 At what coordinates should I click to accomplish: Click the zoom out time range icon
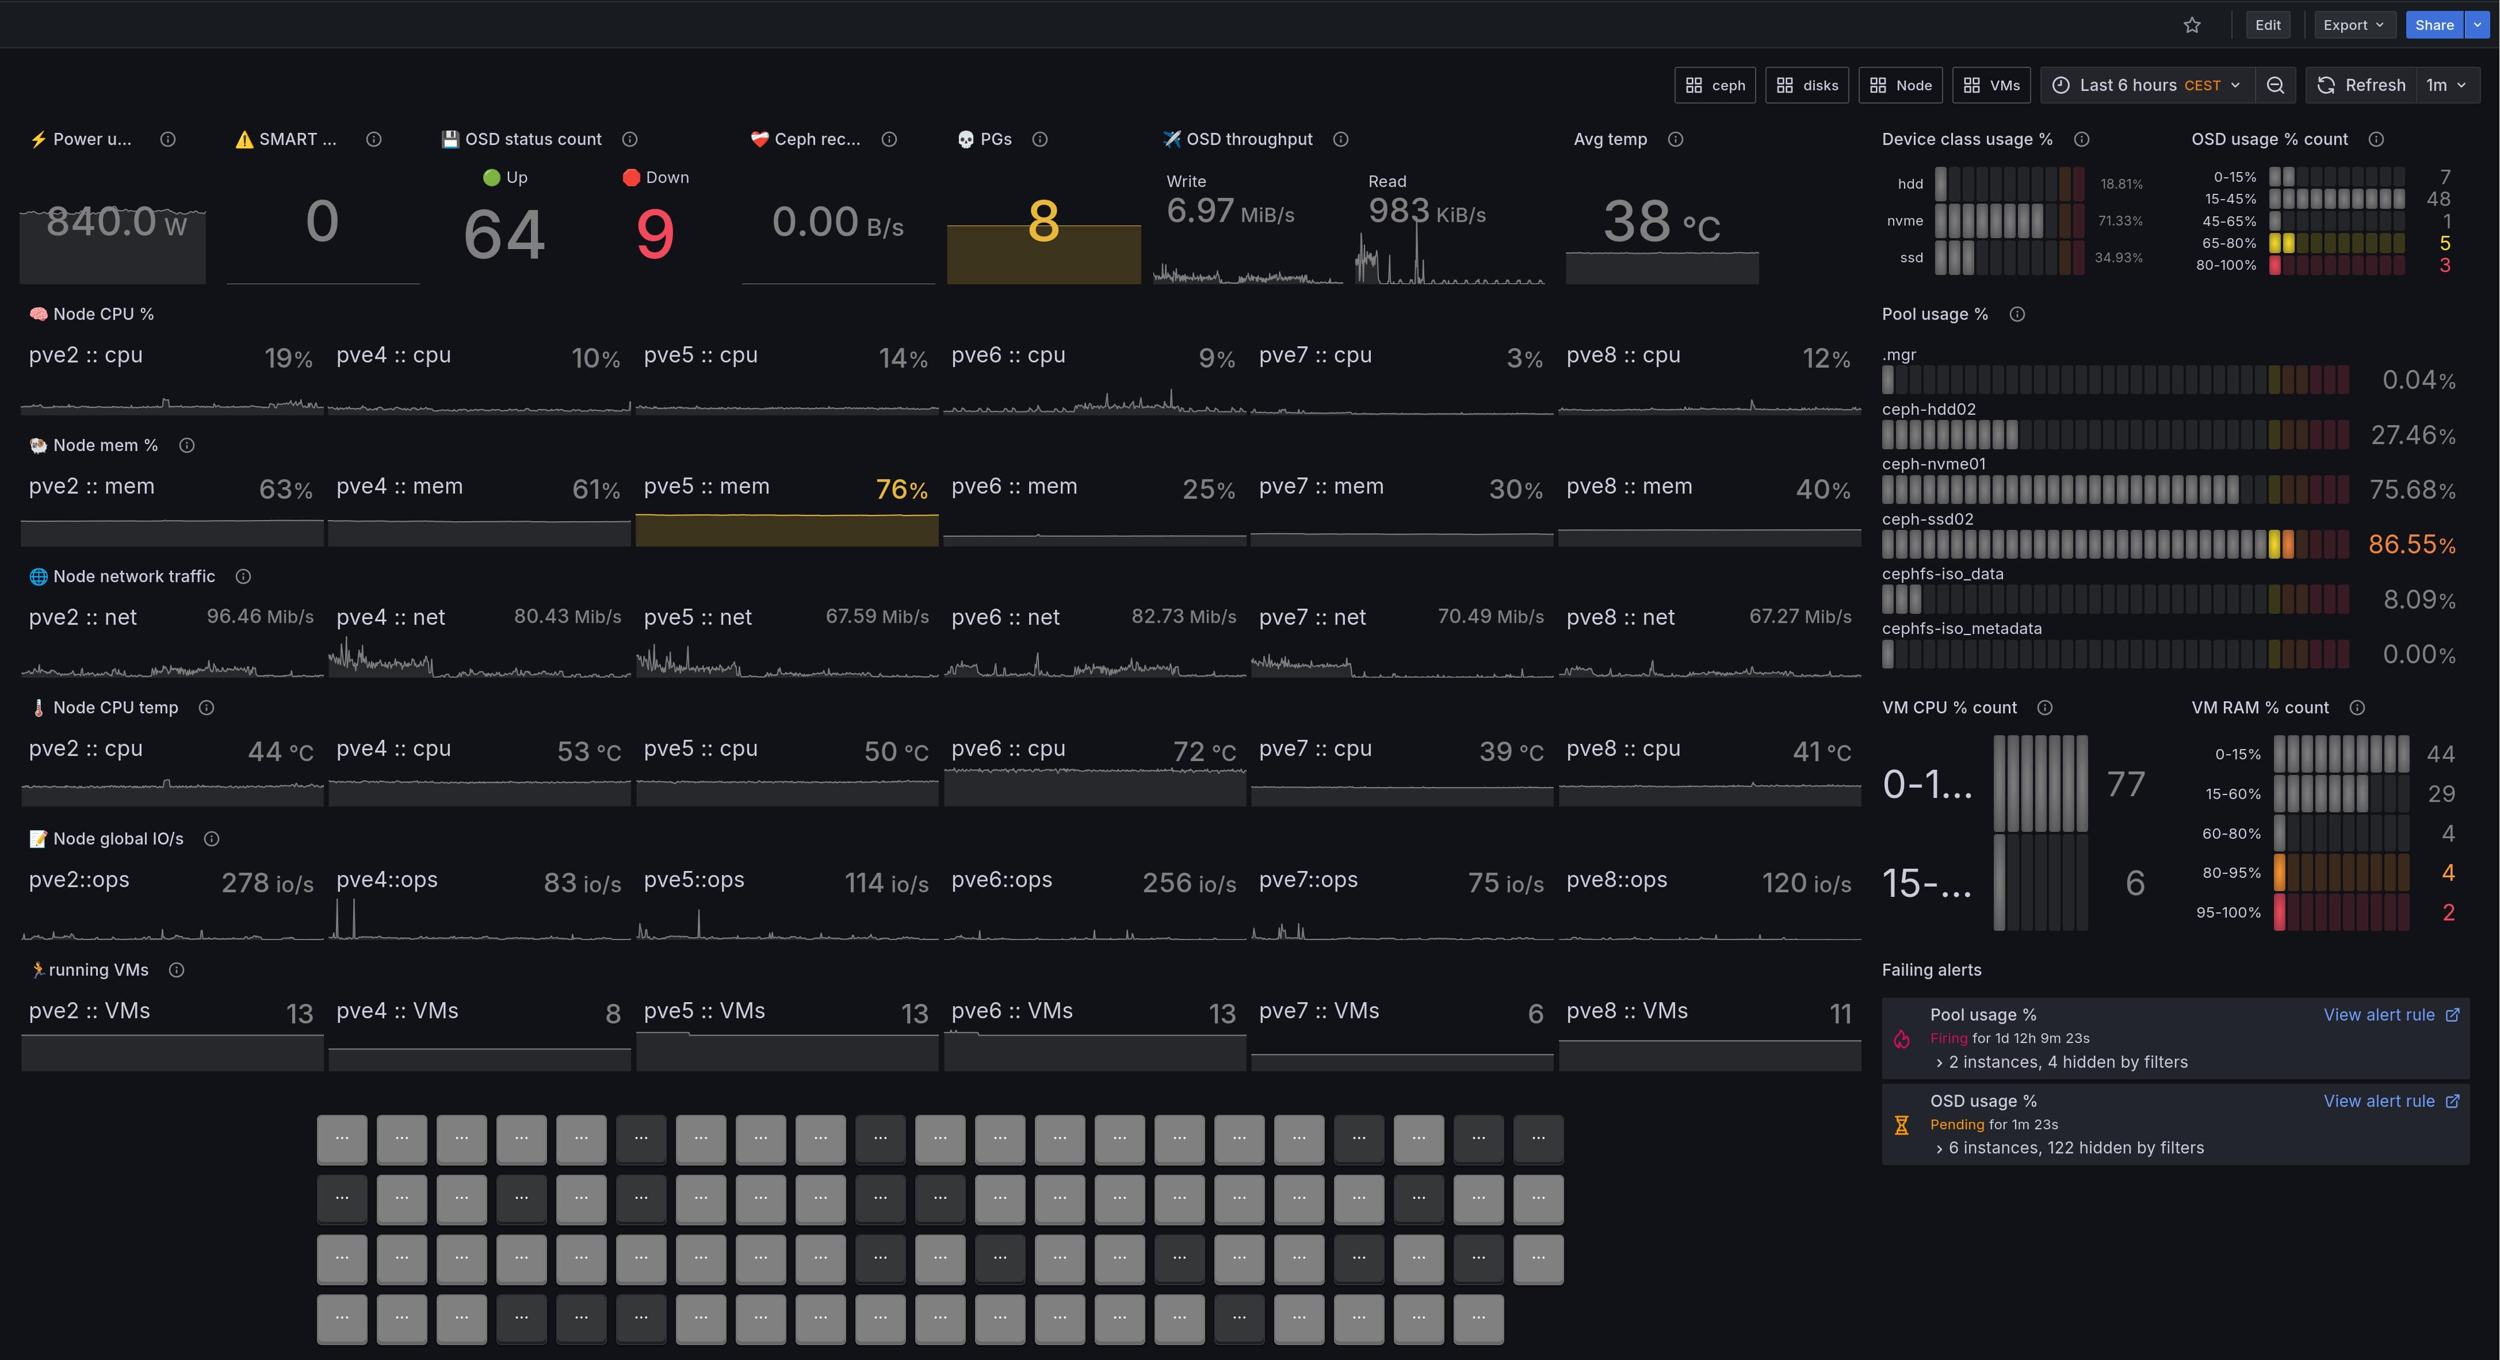pyautogui.click(x=2275, y=85)
